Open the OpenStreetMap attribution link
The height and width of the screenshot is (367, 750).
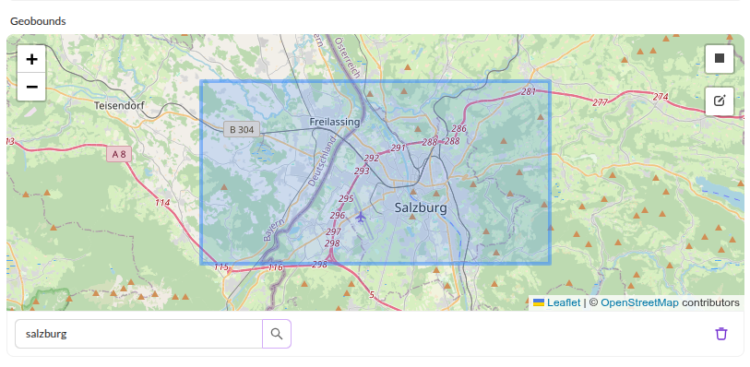[x=639, y=303]
